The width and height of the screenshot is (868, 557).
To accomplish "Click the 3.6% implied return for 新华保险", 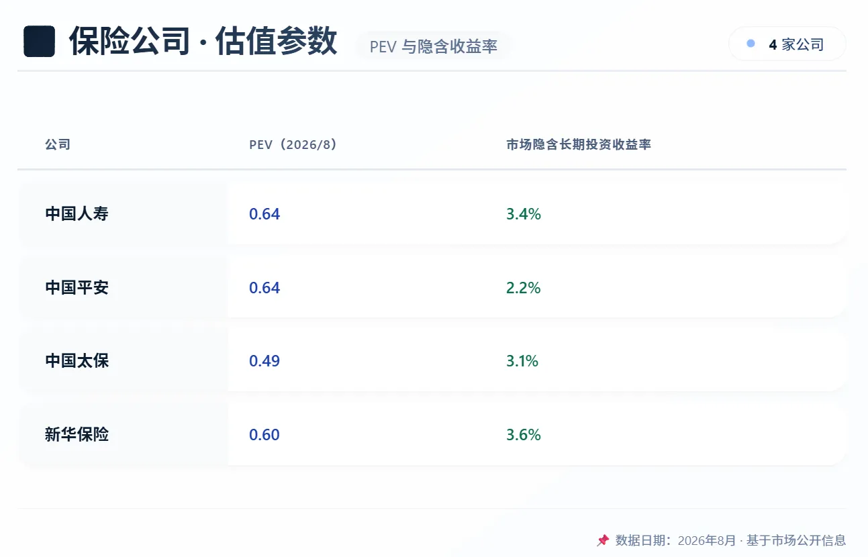I will [x=524, y=435].
